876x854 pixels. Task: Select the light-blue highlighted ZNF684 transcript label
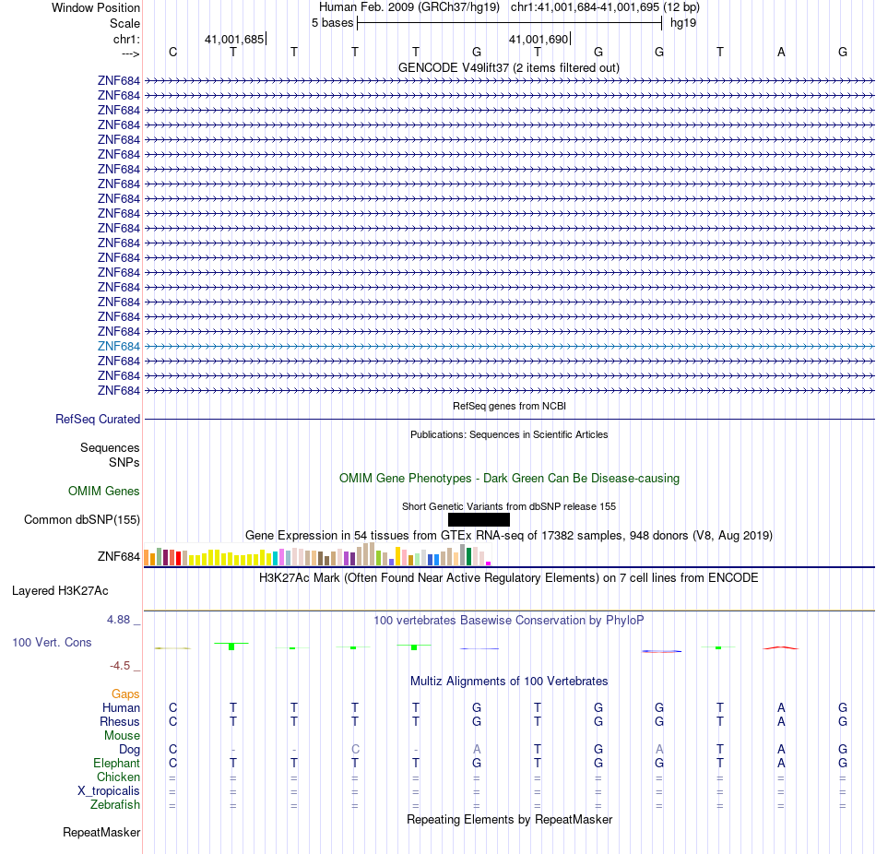tap(118, 347)
